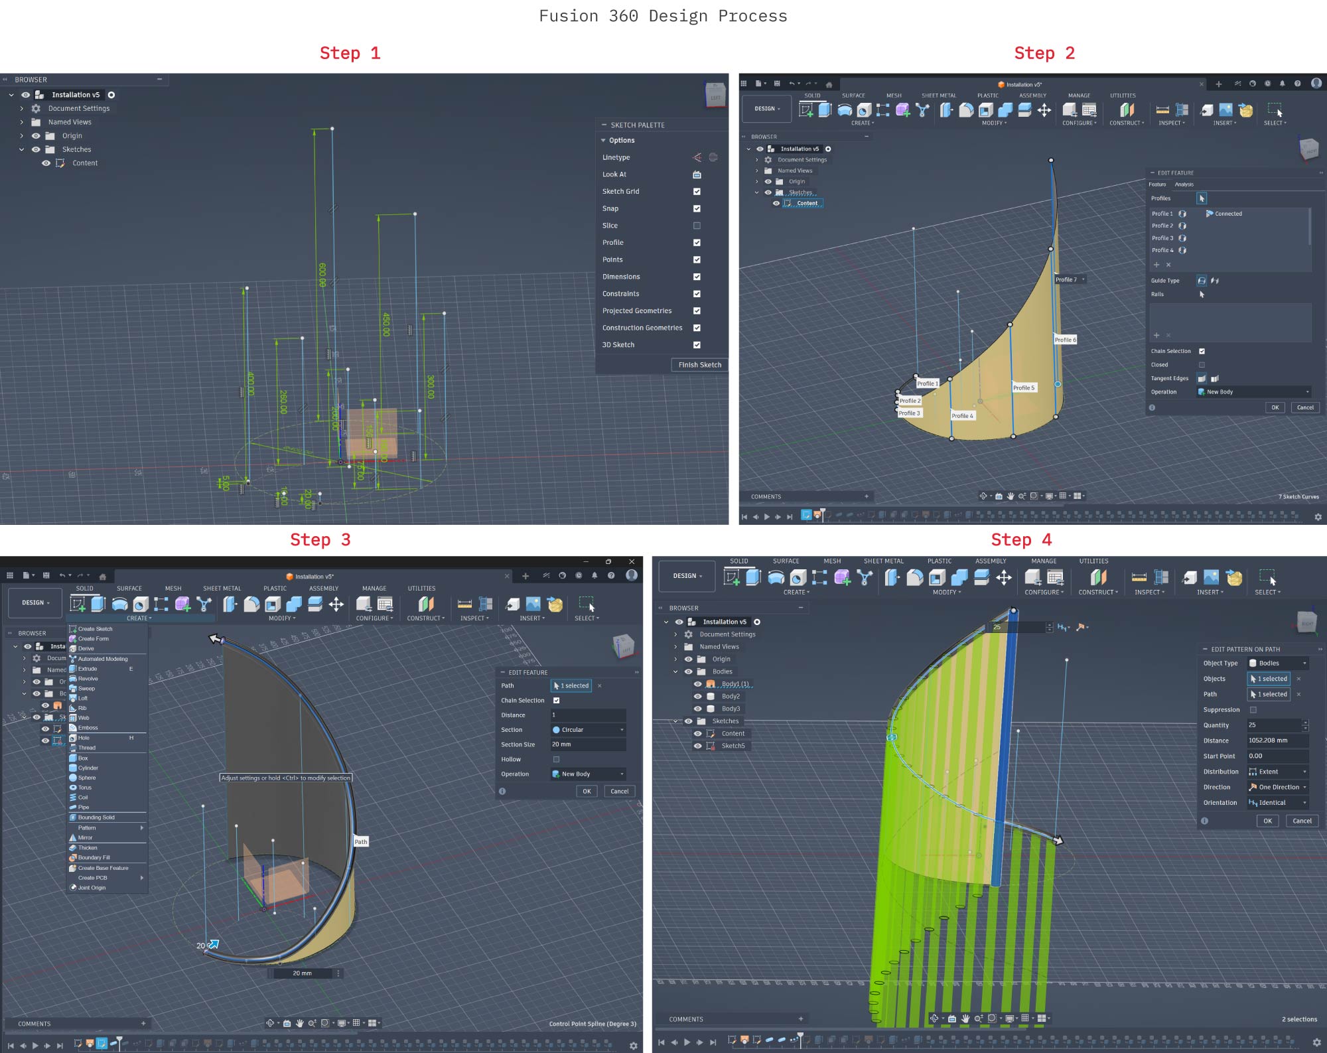Click the Finish Sketch button
Image resolution: width=1327 pixels, height=1053 pixels.
[x=699, y=365]
